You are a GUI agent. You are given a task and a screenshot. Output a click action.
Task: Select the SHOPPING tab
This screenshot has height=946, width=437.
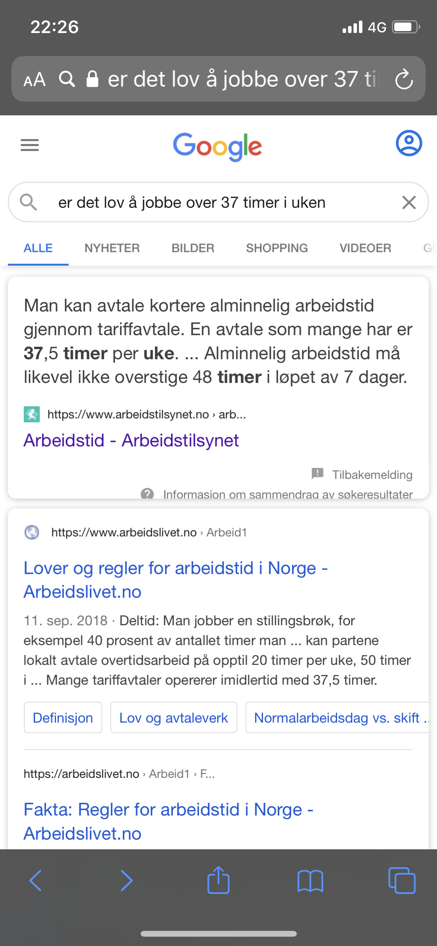[277, 248]
